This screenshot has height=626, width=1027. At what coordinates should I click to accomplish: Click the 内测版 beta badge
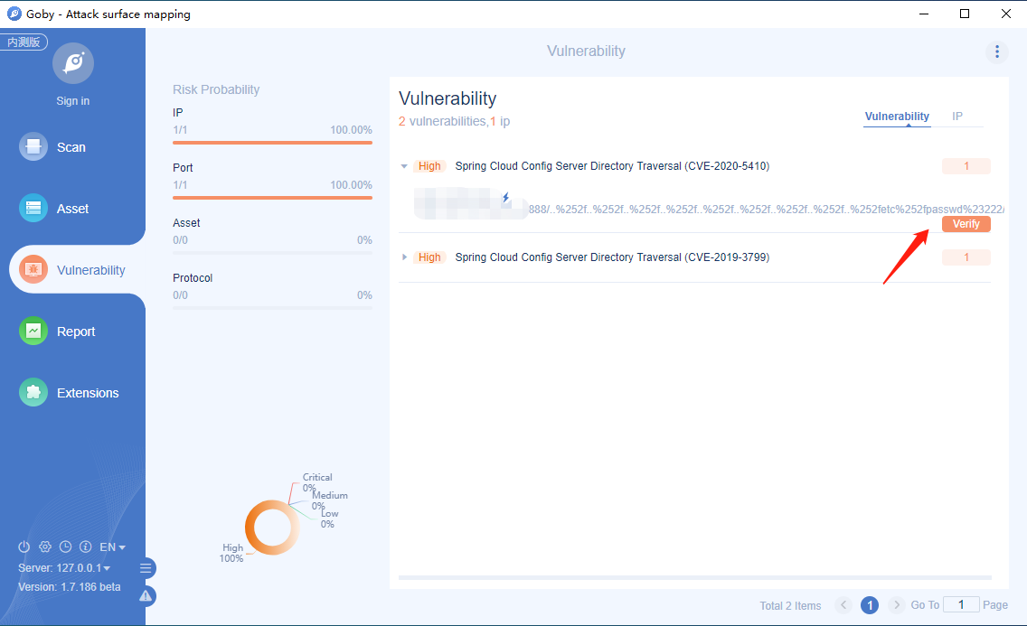pos(24,42)
